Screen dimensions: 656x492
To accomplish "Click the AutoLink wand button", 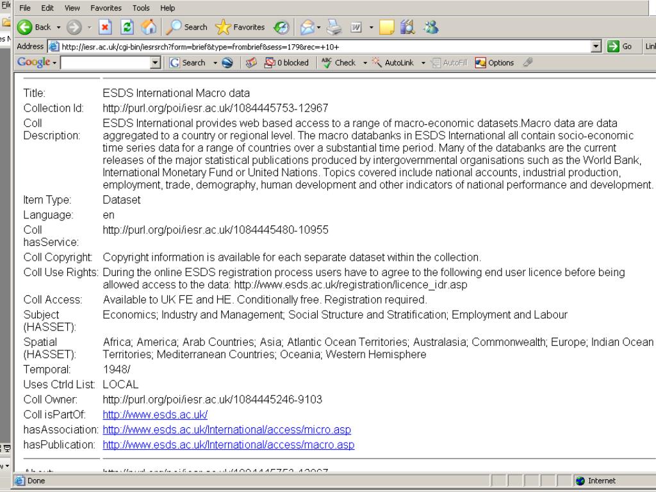I will (393, 63).
